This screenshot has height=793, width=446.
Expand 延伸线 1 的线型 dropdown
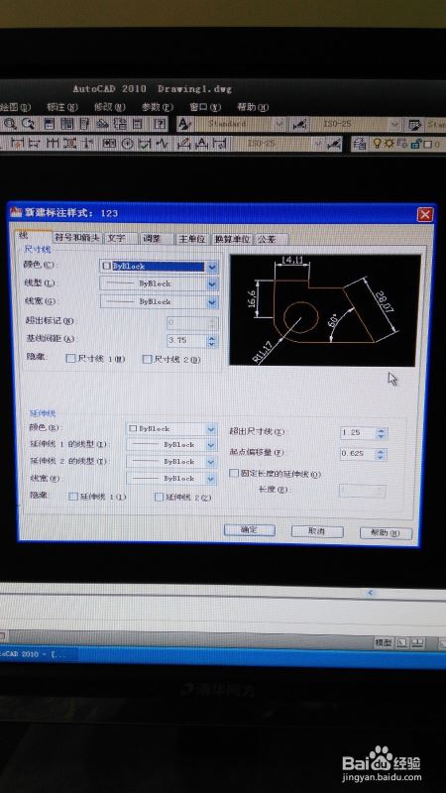[x=211, y=445]
